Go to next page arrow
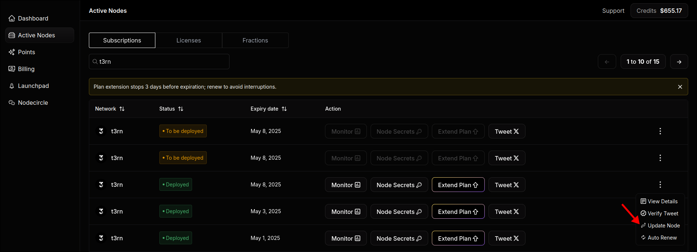Viewport: 697px width, 252px height. (679, 62)
